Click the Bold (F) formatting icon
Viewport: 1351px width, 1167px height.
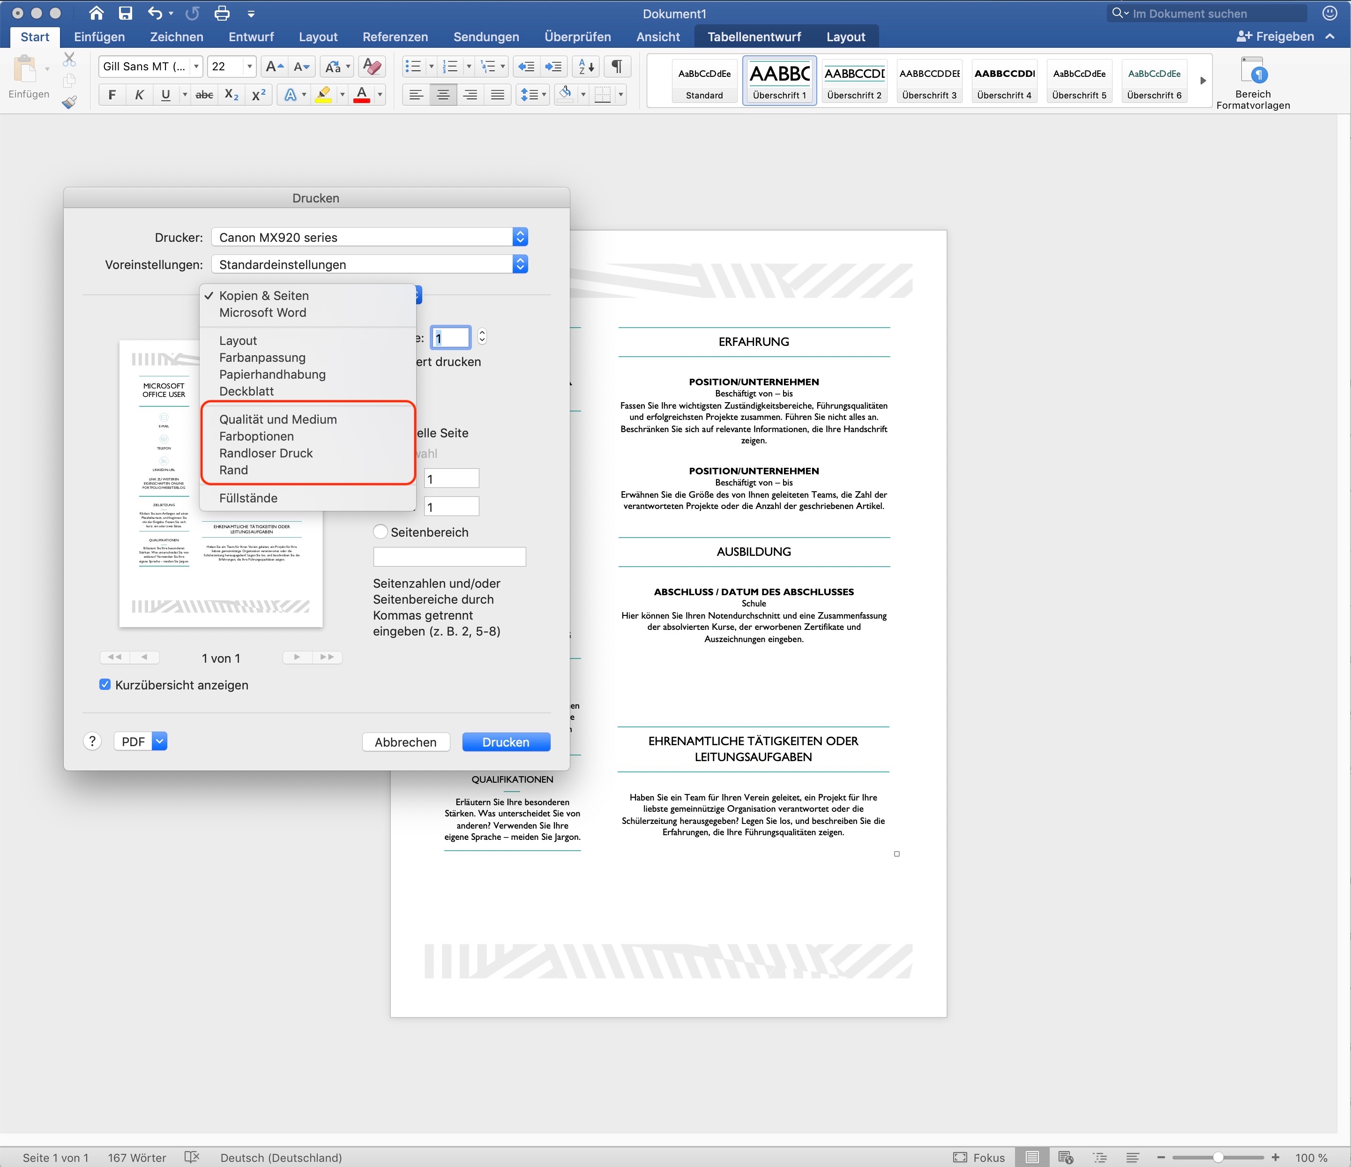coord(112,95)
